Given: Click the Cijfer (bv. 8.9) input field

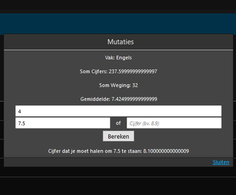Looking at the screenshot, I should [174, 123].
